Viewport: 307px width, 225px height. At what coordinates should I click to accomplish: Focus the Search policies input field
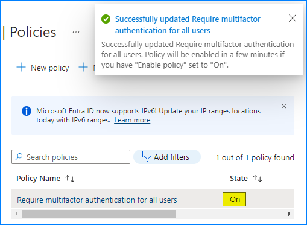[x=71, y=157]
